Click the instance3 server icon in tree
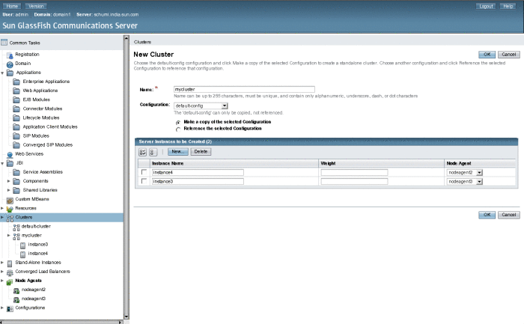 click(22, 245)
